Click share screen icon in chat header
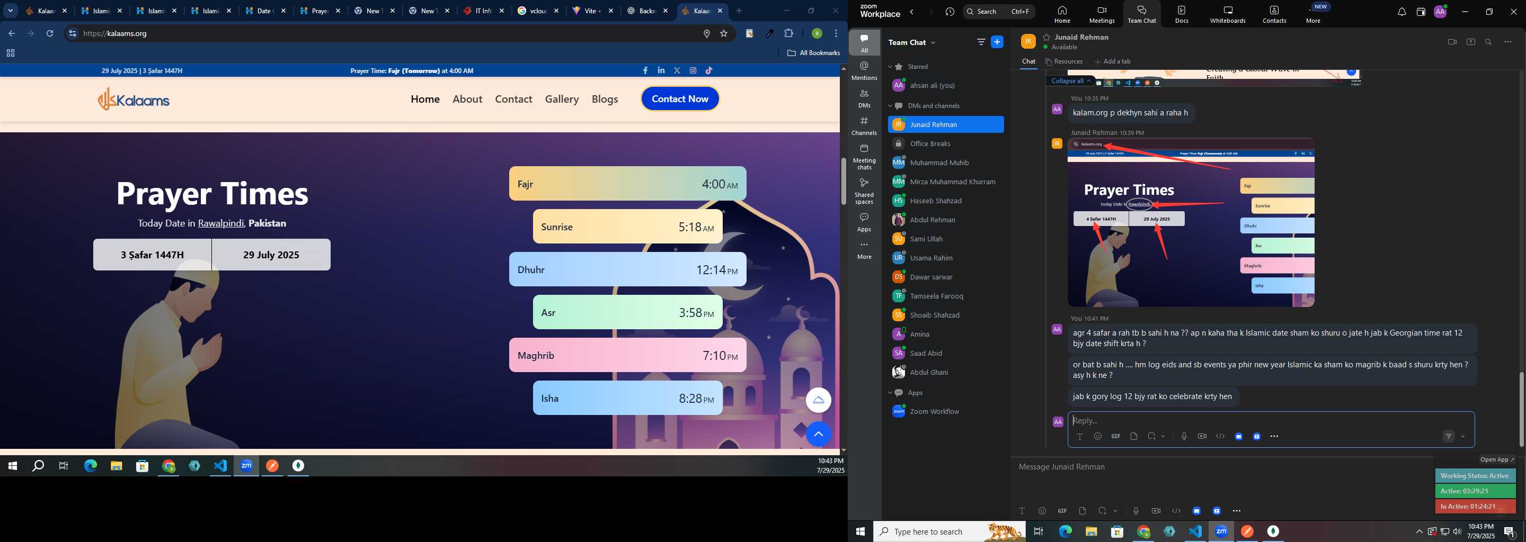 (x=1470, y=42)
